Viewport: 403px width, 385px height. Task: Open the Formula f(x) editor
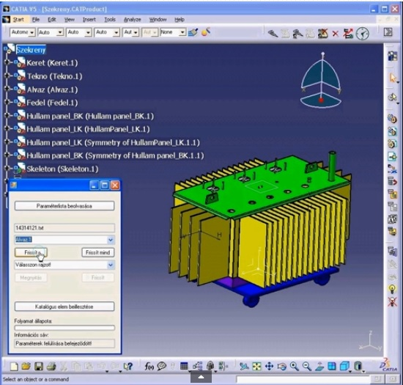(149, 366)
